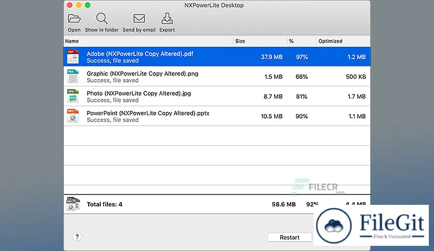
Task: Click the PDF file icon for Adobe
Action: pos(73,57)
